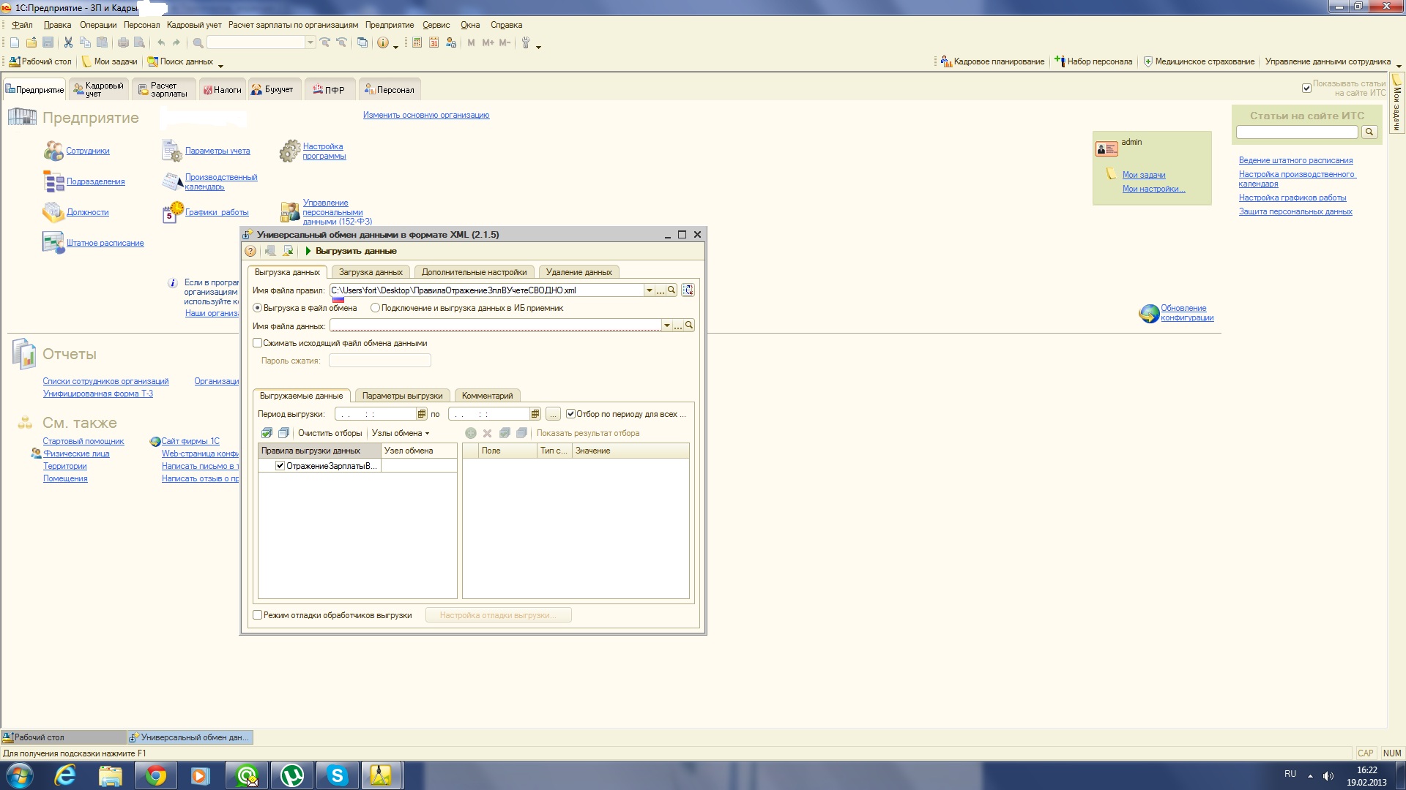Click the reload exchange rules icon
1406x790 pixels.
click(x=688, y=290)
